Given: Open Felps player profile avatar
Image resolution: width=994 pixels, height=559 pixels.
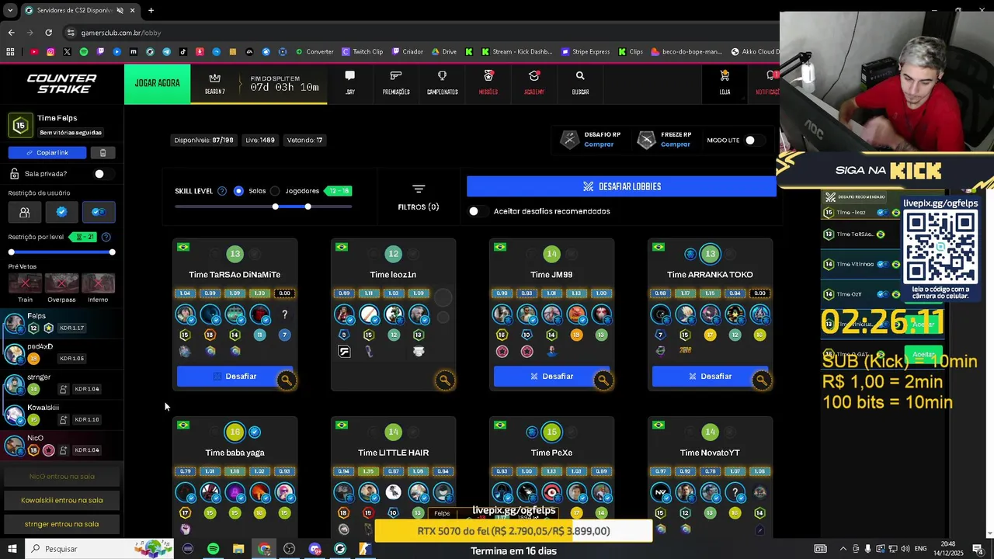Looking at the screenshot, I should (15, 323).
